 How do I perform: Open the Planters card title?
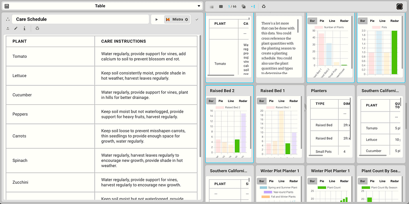coord(319,91)
